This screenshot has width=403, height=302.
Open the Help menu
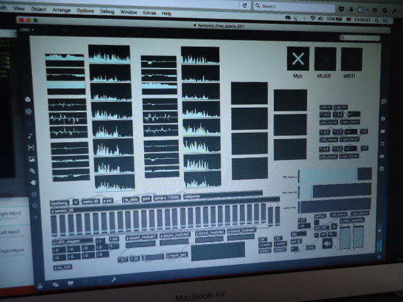(166, 13)
